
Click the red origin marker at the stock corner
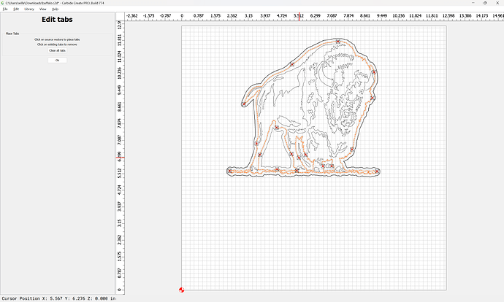pyautogui.click(x=181, y=290)
